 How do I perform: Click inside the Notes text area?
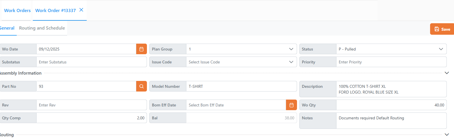tap(391, 121)
